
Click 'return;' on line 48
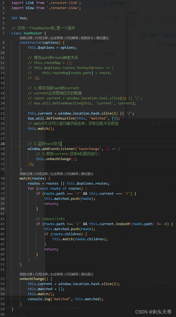pyautogui.click(x=51, y=249)
